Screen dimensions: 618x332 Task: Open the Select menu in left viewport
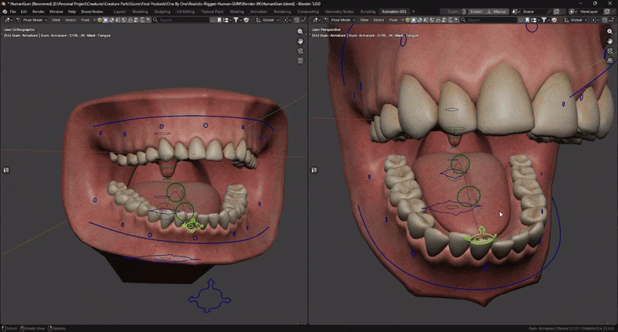click(x=70, y=20)
